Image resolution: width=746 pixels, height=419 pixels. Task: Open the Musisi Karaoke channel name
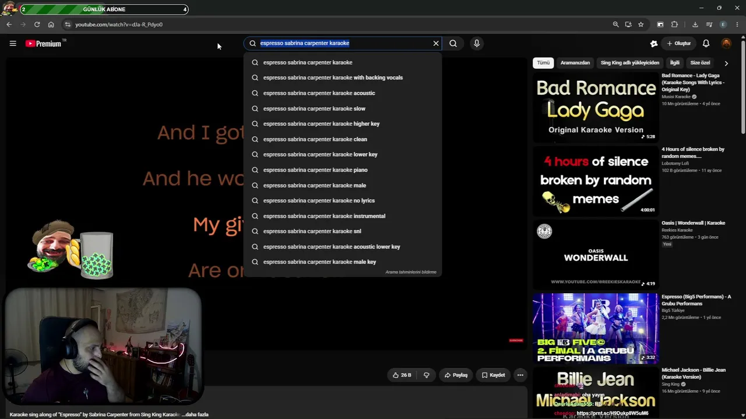(676, 97)
